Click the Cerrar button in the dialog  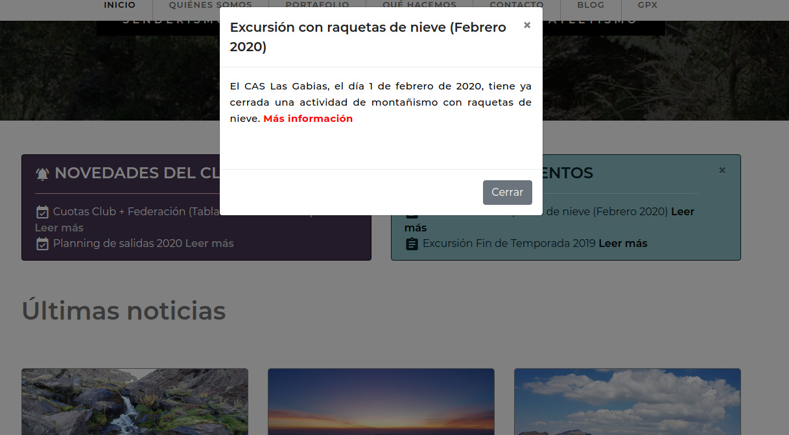(508, 193)
